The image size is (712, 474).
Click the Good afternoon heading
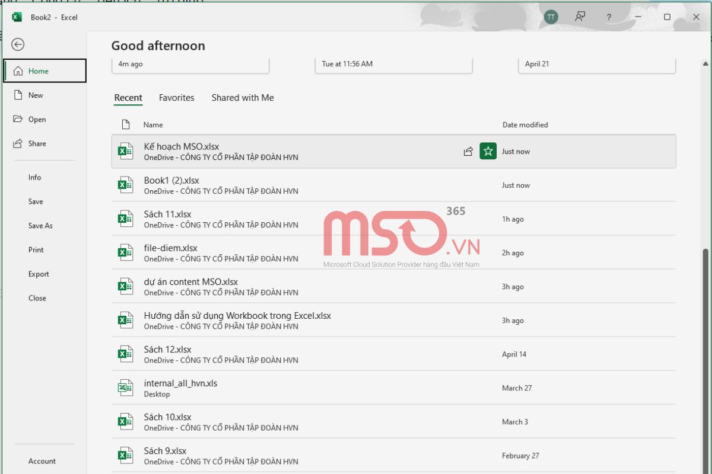[158, 46]
